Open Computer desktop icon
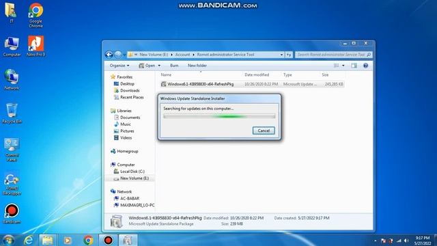The image size is (437, 246). pyautogui.click(x=12, y=46)
